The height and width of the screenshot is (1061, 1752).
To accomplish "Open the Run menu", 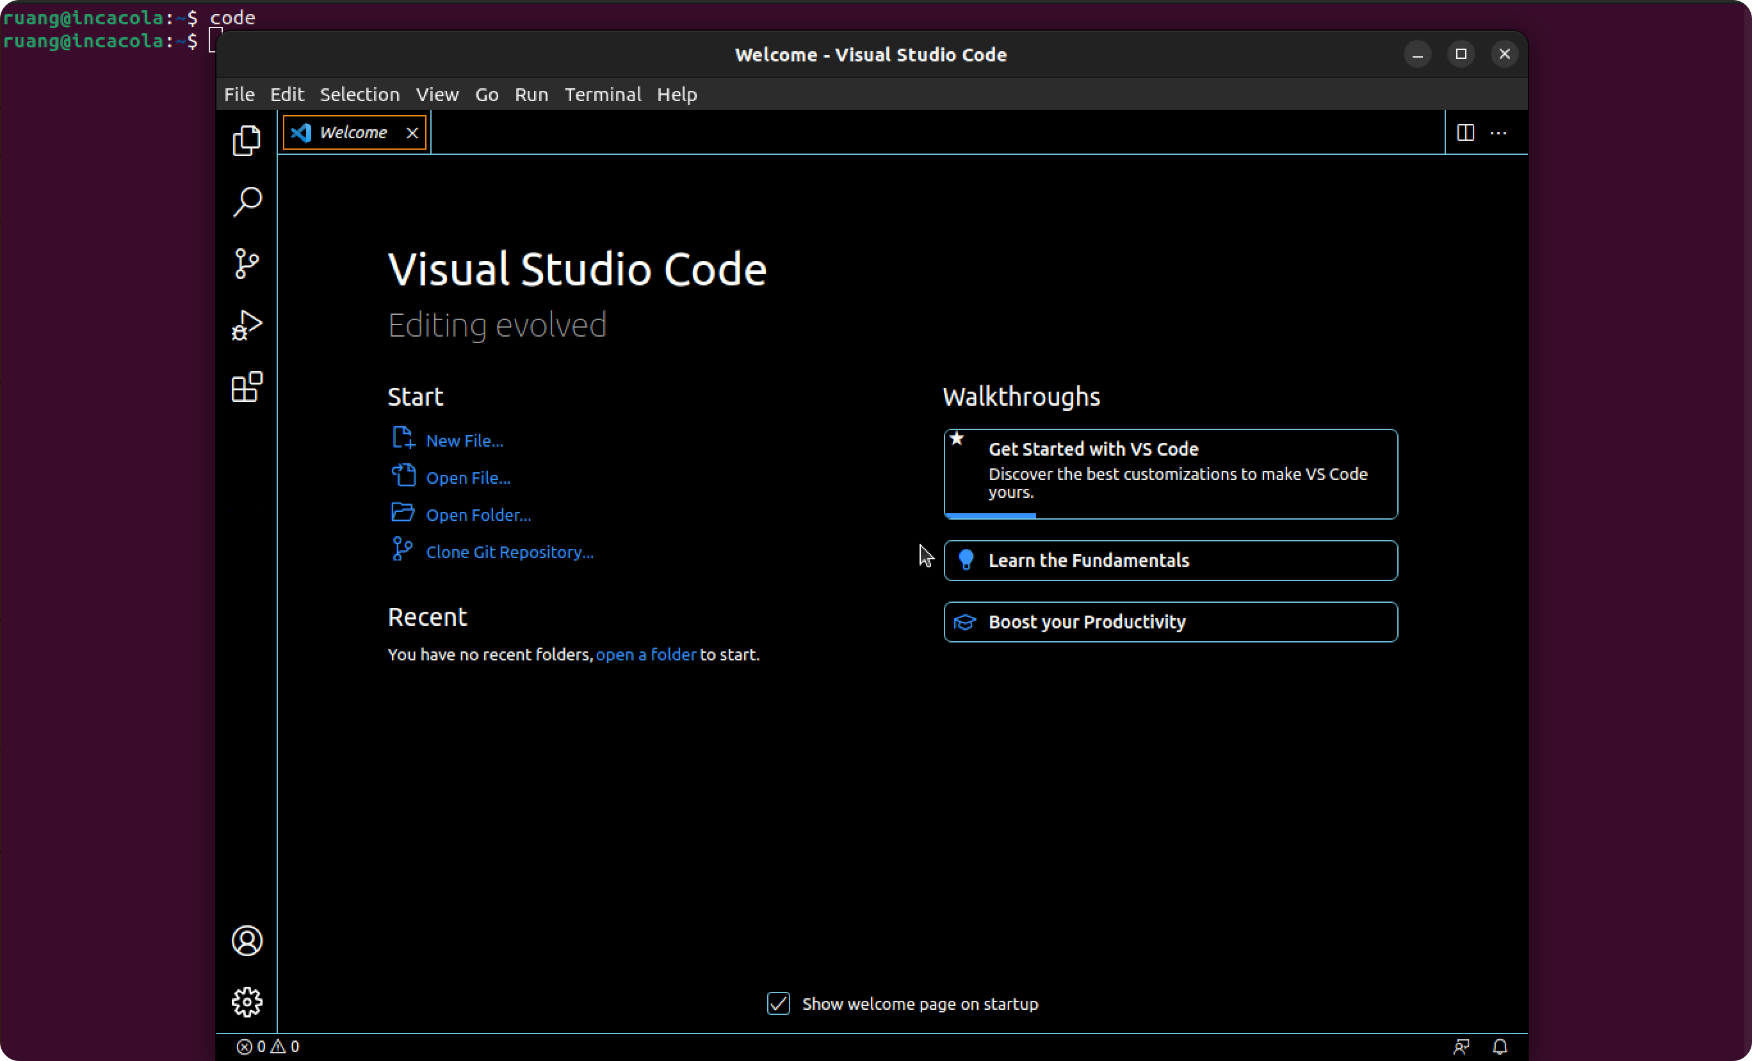I will click(531, 95).
